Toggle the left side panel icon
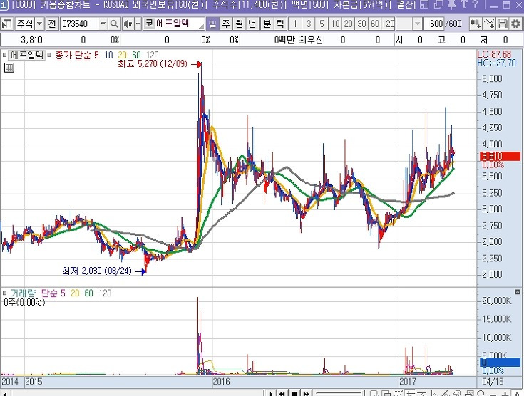This screenshot has height=396, width=524. tap(6, 24)
